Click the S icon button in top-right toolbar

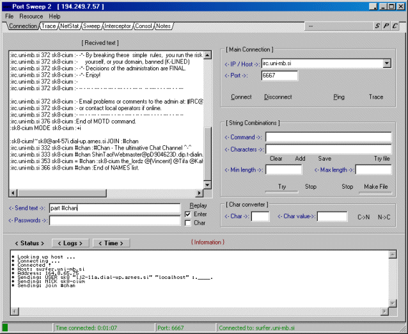click(x=377, y=26)
